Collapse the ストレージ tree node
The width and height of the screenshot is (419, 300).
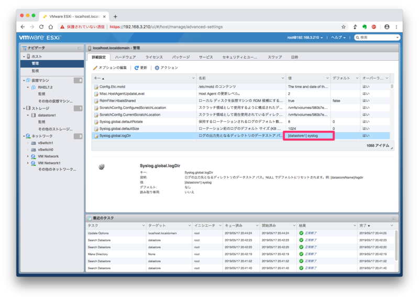24,108
